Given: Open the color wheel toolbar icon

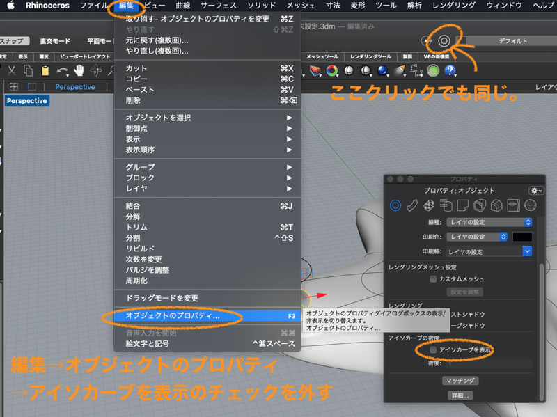Looking at the screenshot, I should [332, 71].
